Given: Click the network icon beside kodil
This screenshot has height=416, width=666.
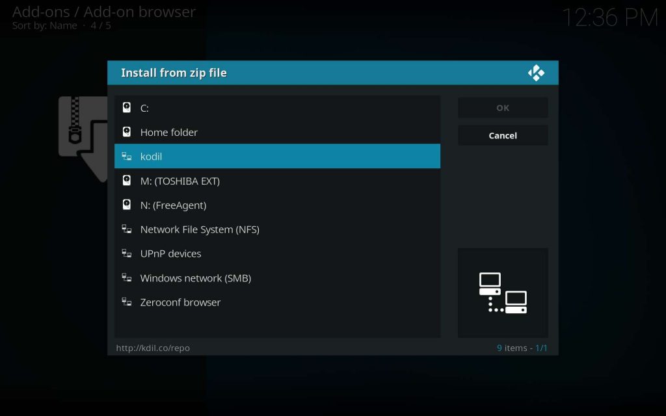Looking at the screenshot, I should tap(127, 157).
